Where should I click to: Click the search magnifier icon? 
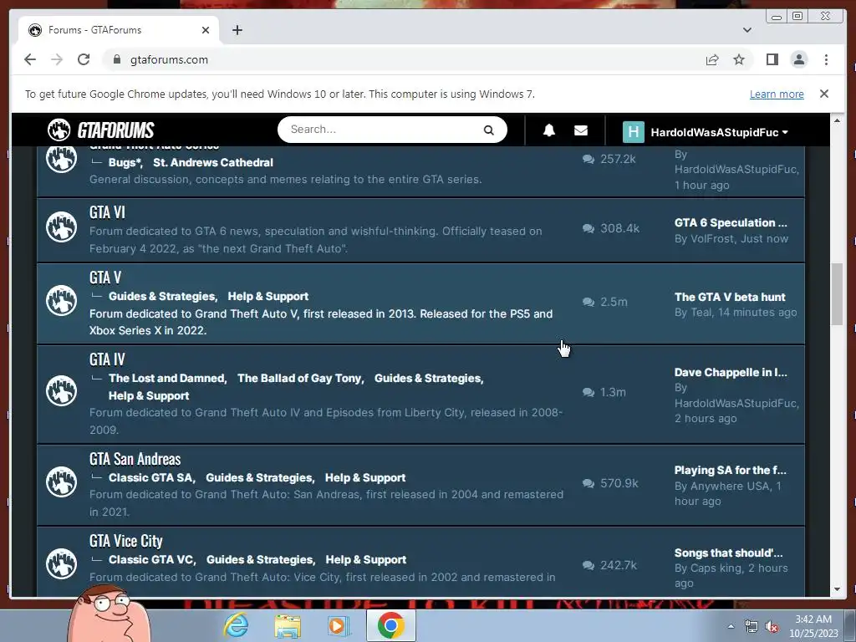pos(488,130)
